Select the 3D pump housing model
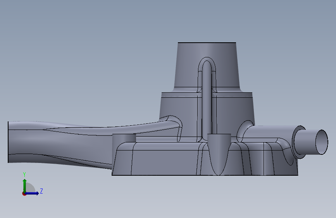Screen dimensions: 336x218 coord(168,109)
